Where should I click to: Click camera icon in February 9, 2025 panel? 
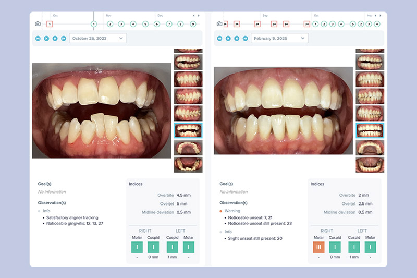pyautogui.click(x=219, y=24)
